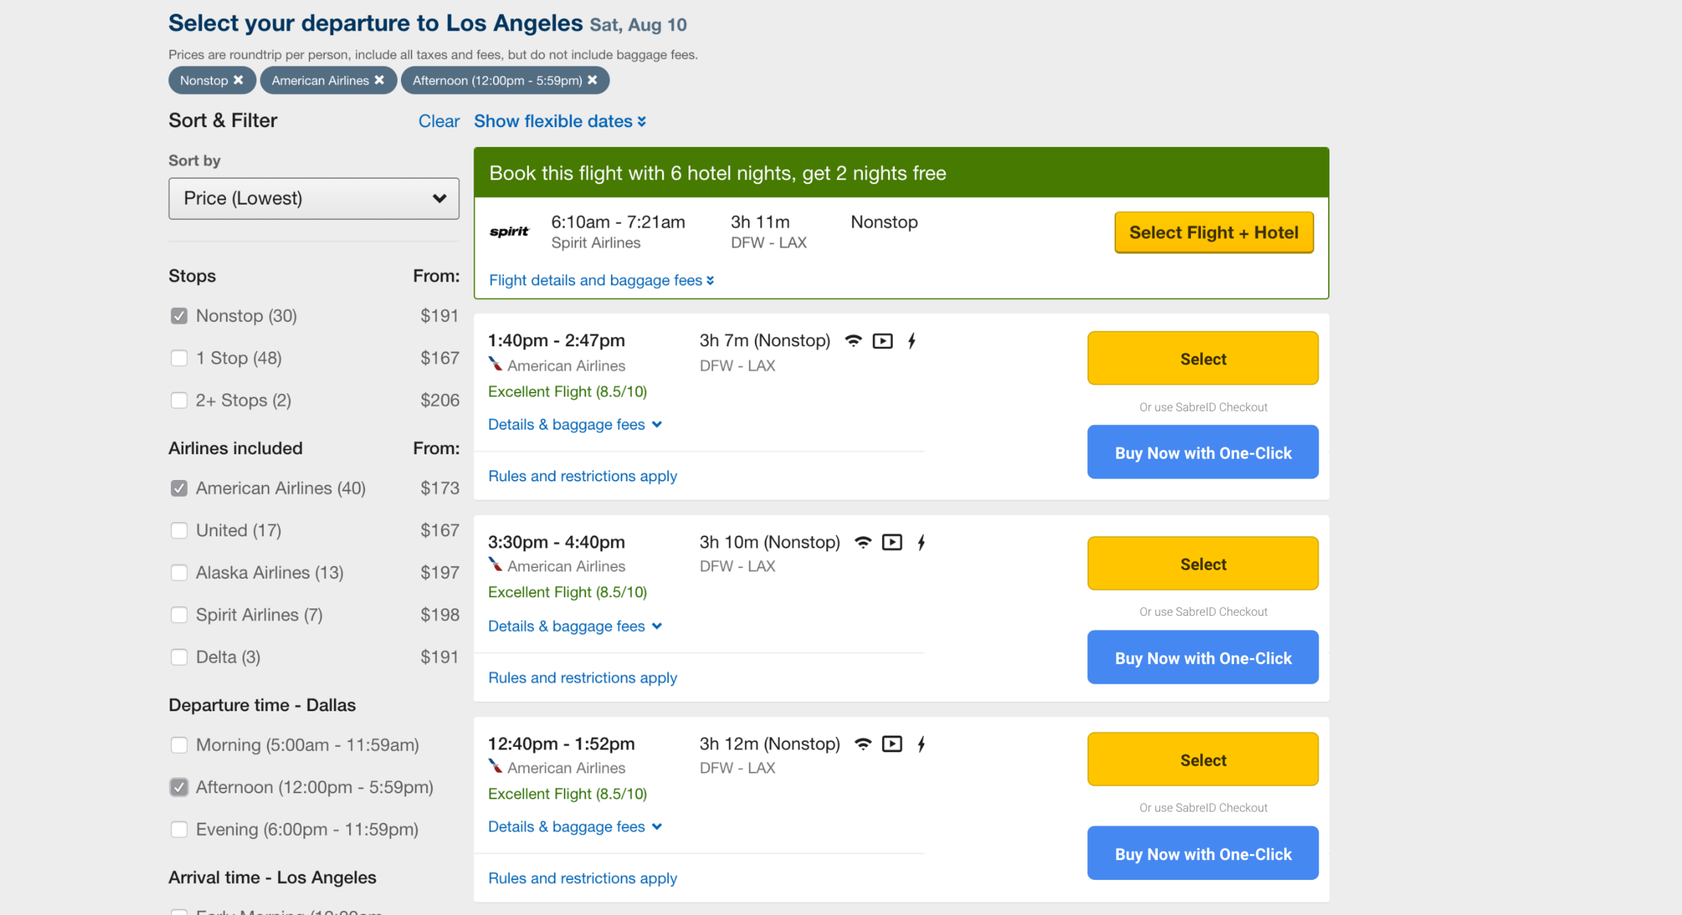Click the 6:10am - 7:21am Spirit flight time
This screenshot has height=915, width=1682.
pyautogui.click(x=618, y=223)
